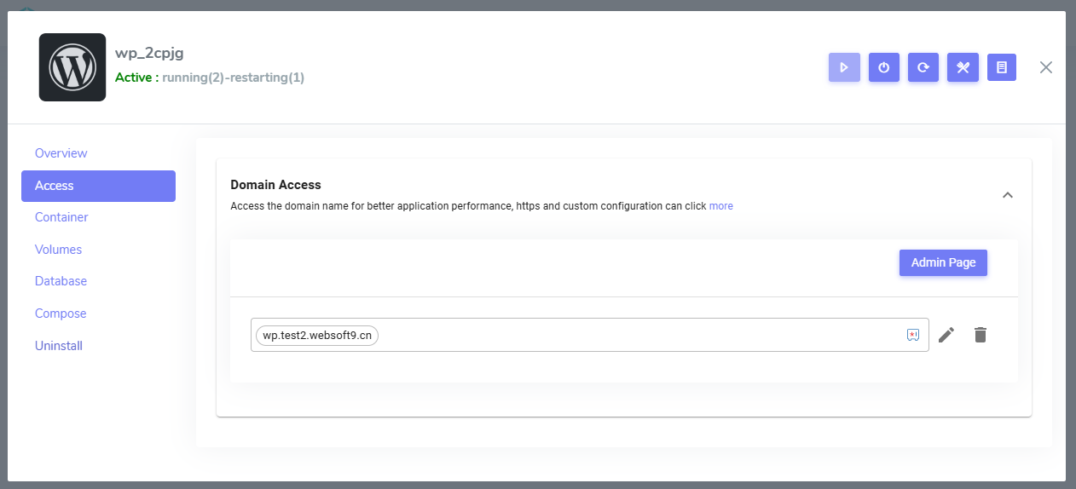Click the WordPress logo thumbnail

point(72,67)
